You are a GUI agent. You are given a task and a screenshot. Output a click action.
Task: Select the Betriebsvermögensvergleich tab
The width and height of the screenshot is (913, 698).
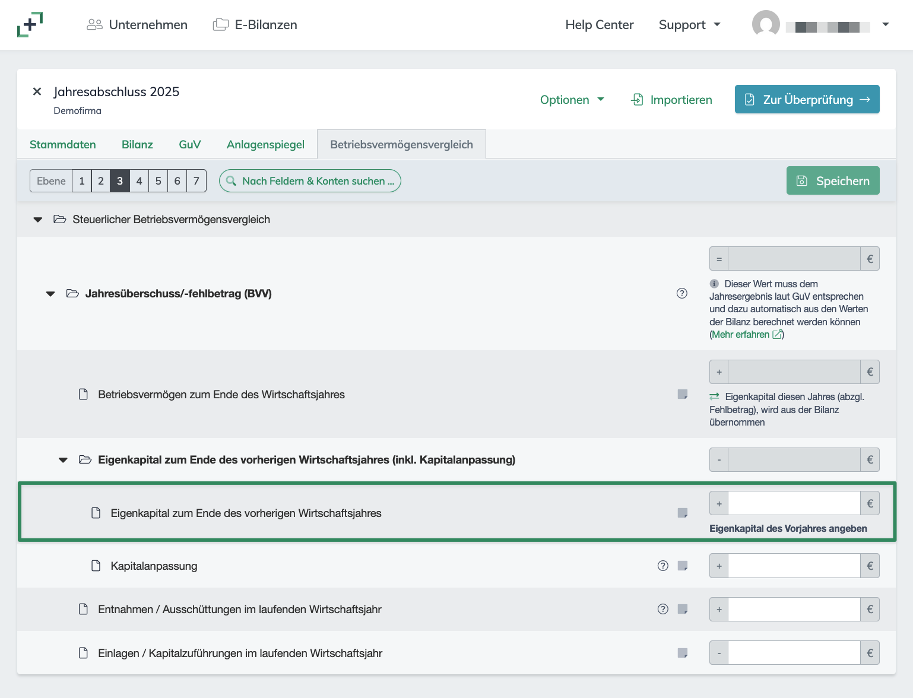coord(402,144)
